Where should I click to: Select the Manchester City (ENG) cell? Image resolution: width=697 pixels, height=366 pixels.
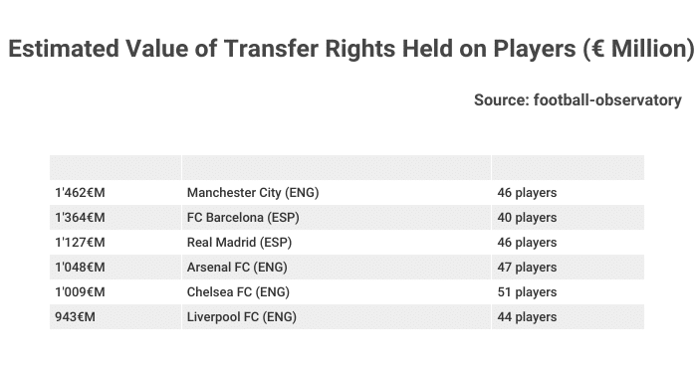[337, 193]
